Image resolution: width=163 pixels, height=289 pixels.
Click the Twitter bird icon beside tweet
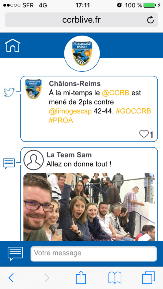coord(9,92)
